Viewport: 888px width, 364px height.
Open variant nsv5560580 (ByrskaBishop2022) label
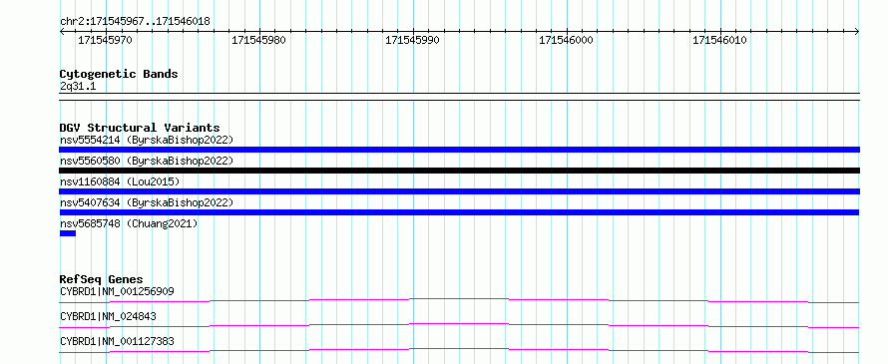click(x=147, y=161)
